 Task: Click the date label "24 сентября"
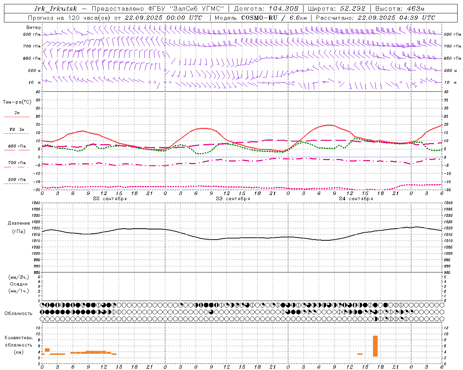[x=356, y=199]
